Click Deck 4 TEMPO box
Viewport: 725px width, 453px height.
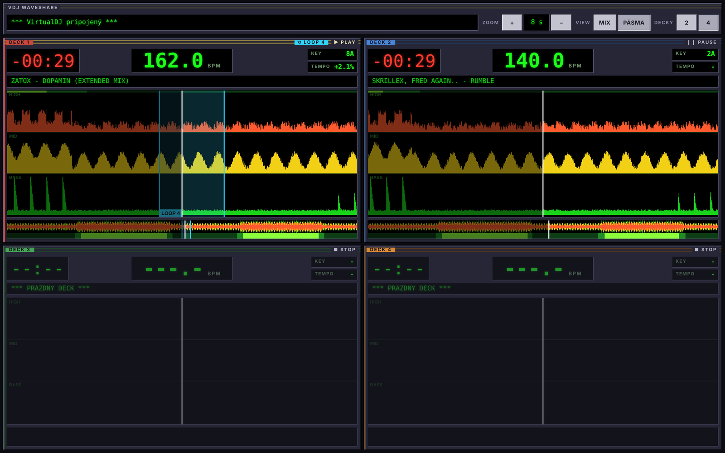(x=696, y=274)
